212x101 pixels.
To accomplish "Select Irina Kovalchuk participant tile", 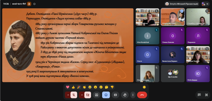I will [x=147, y=36].
